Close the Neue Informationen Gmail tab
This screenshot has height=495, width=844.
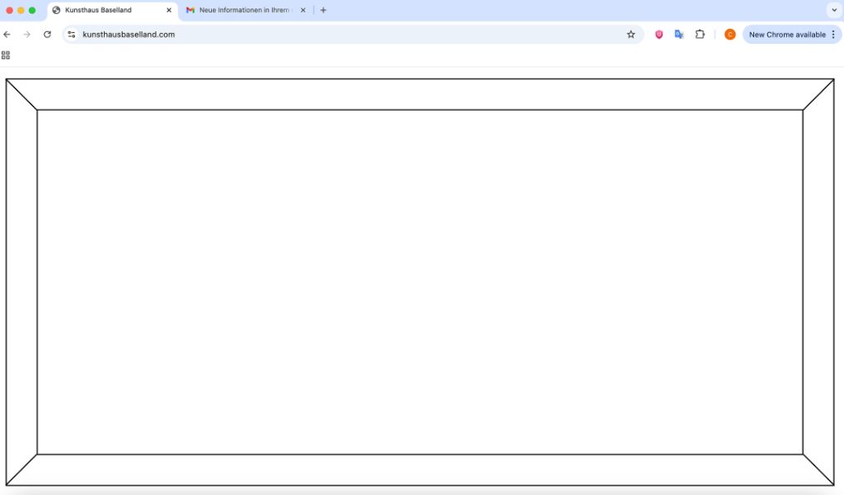click(x=302, y=11)
